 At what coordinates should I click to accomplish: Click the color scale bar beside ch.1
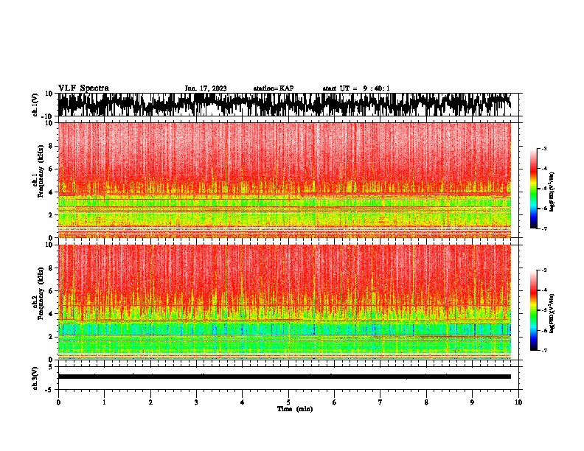click(534, 189)
